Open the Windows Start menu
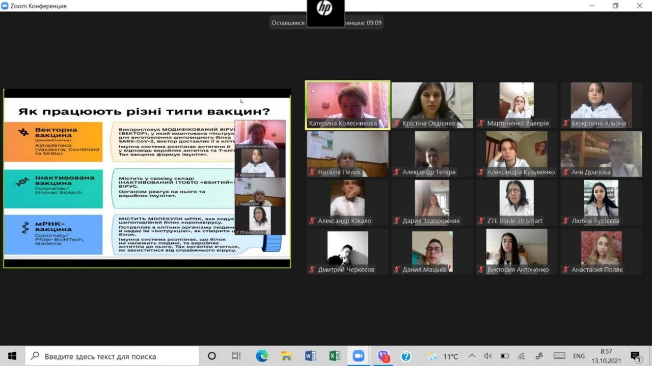 tap(12, 356)
